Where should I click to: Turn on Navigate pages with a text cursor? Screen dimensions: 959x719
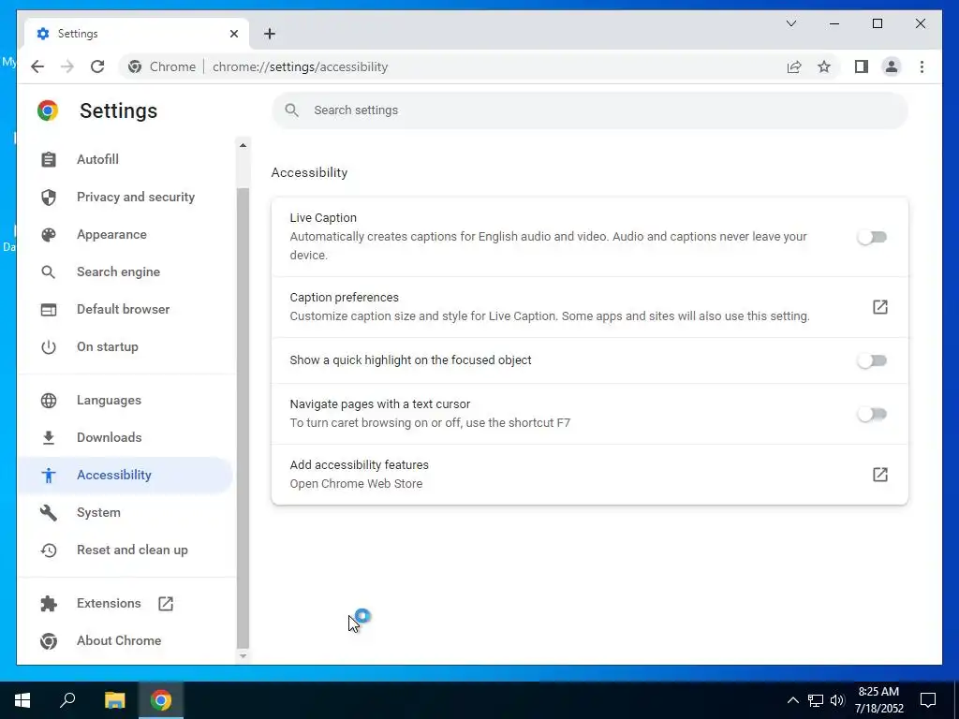(x=872, y=414)
